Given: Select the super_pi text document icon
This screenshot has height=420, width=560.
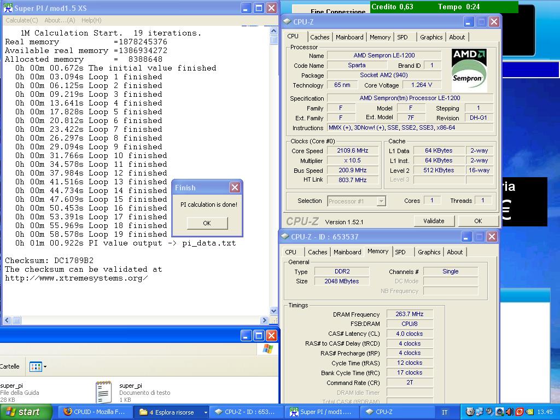Looking at the screenshot, I should coord(103,392).
